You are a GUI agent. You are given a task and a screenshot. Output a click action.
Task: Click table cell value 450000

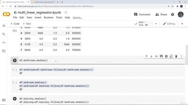[76, 44]
